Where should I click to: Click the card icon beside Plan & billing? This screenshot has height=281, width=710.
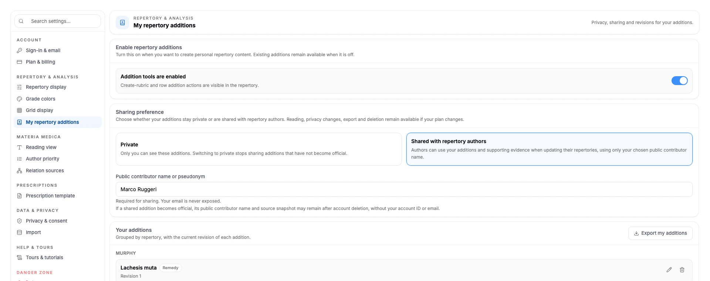click(20, 62)
